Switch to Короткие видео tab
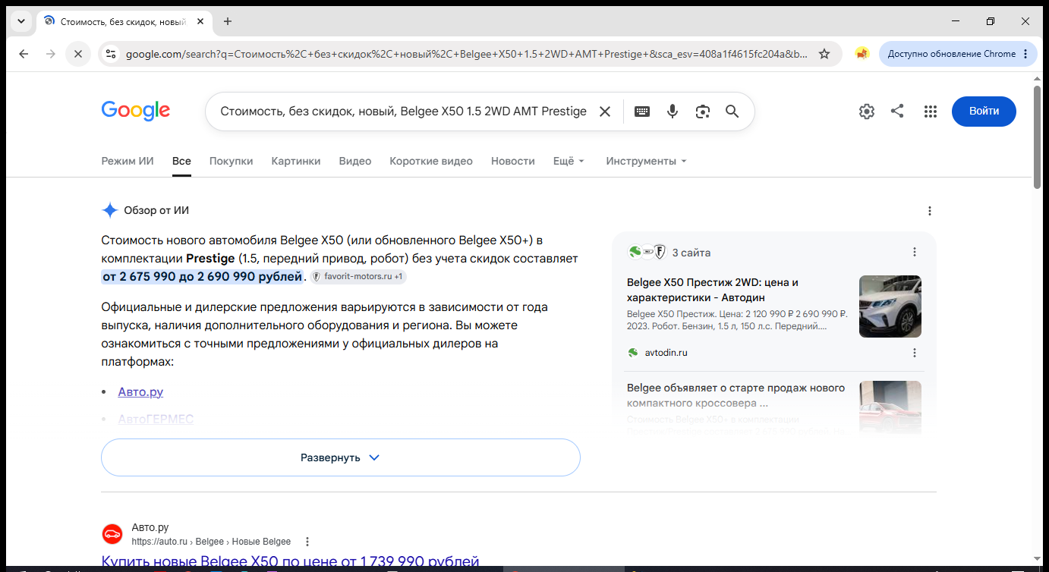 tap(431, 161)
